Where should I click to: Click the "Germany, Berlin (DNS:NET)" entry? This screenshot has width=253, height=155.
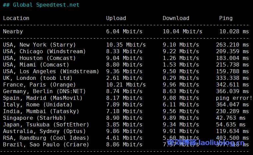tap(44, 91)
